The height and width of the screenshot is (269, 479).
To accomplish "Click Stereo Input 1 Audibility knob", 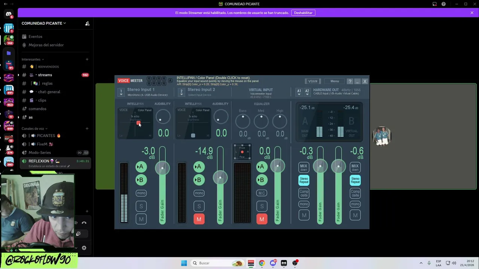I will (x=163, y=117).
